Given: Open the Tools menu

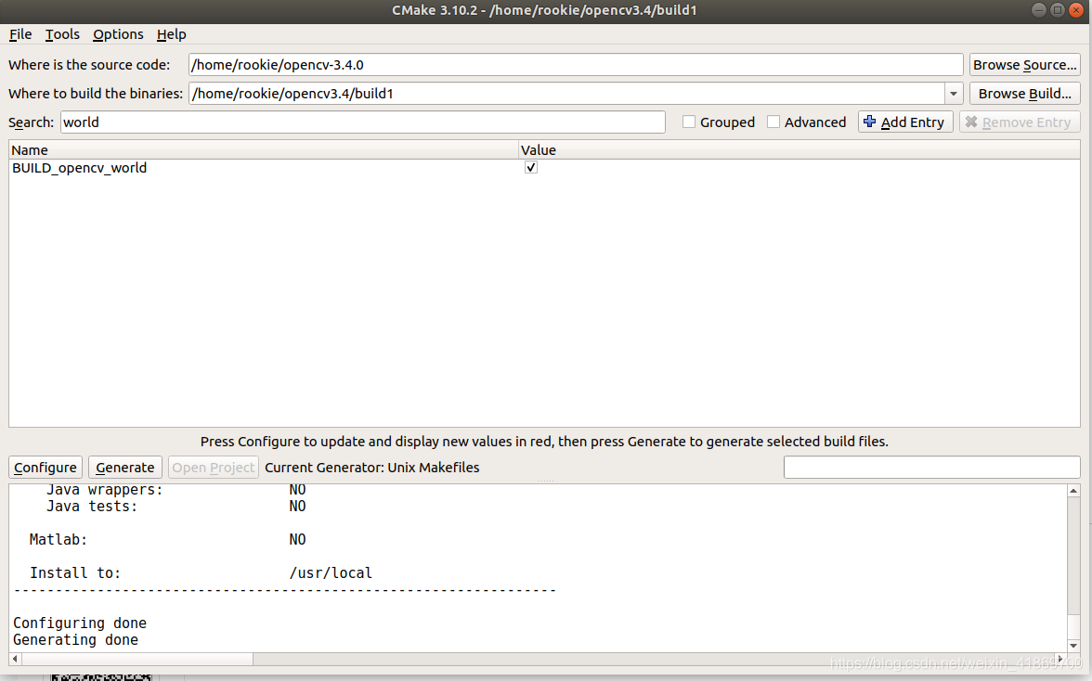Looking at the screenshot, I should click(62, 34).
